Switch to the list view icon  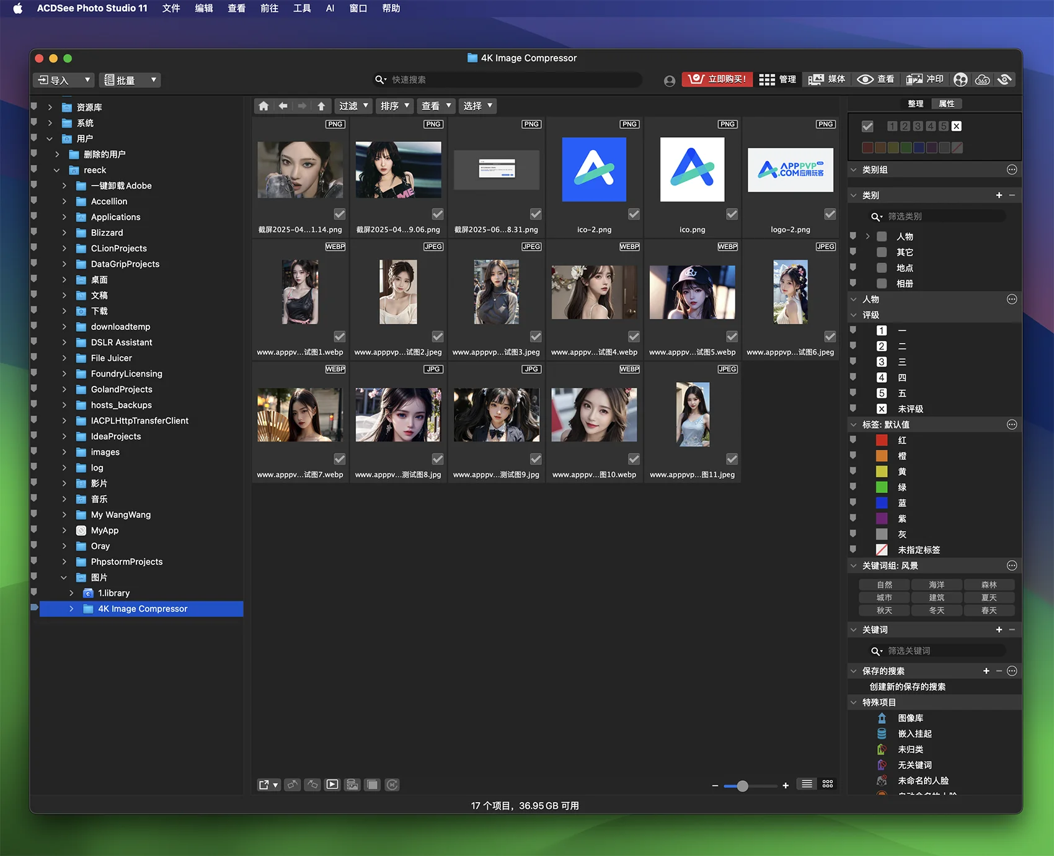coord(807,785)
